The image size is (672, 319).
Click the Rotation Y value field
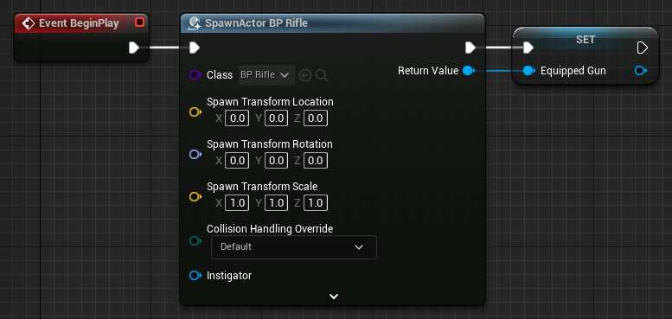276,161
